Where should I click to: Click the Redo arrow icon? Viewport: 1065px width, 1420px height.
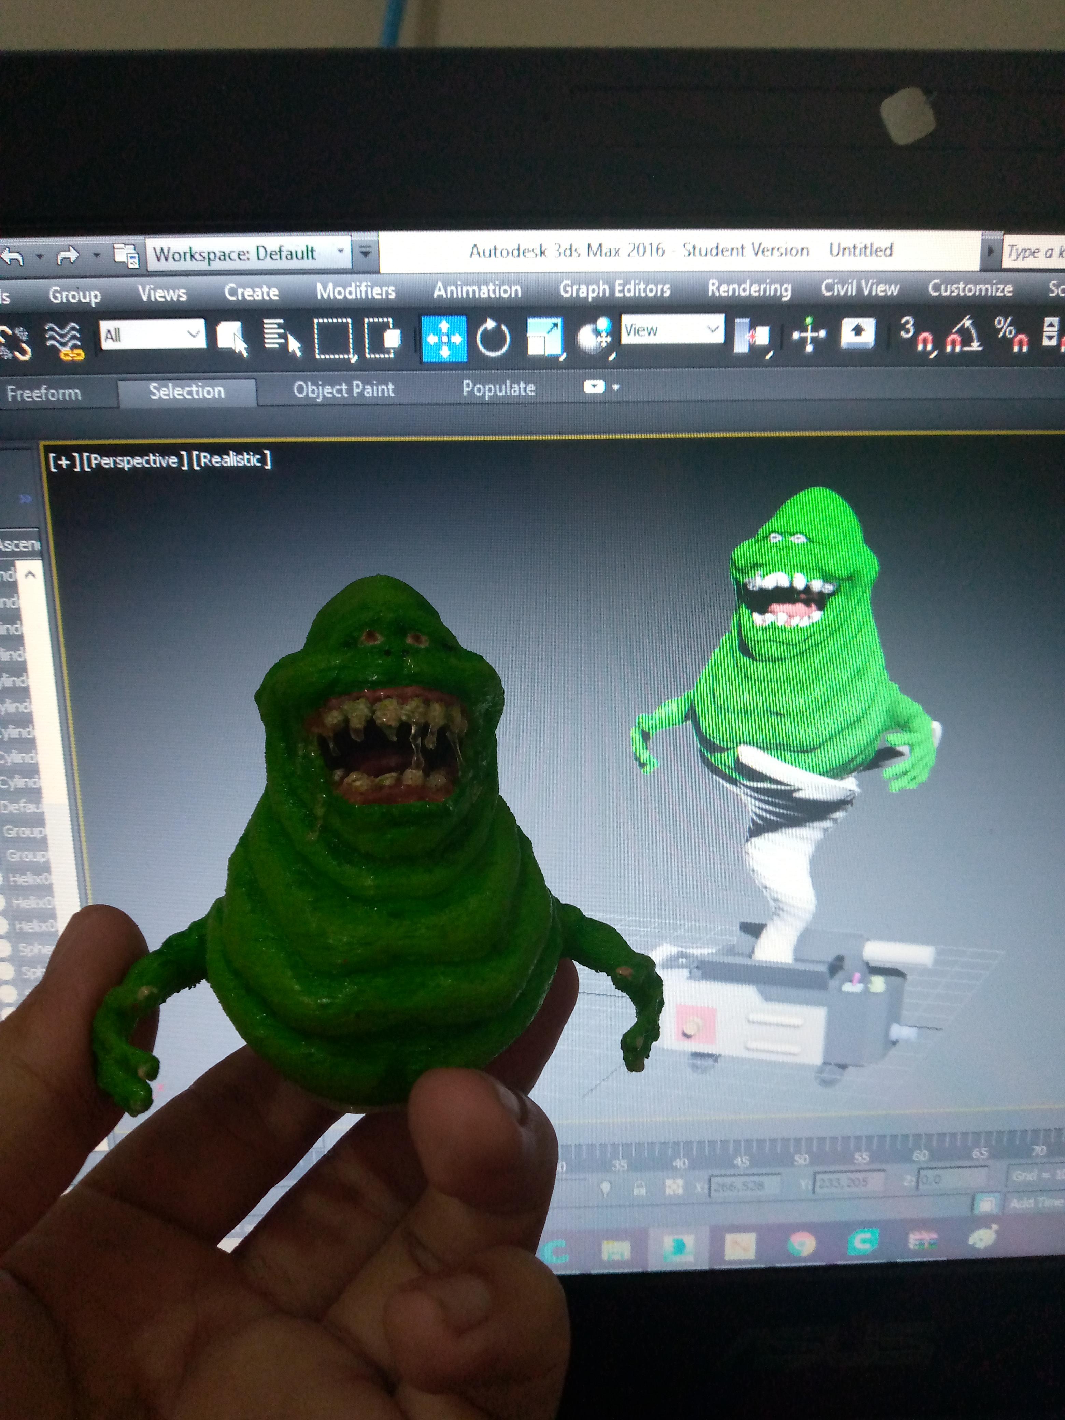[67, 257]
